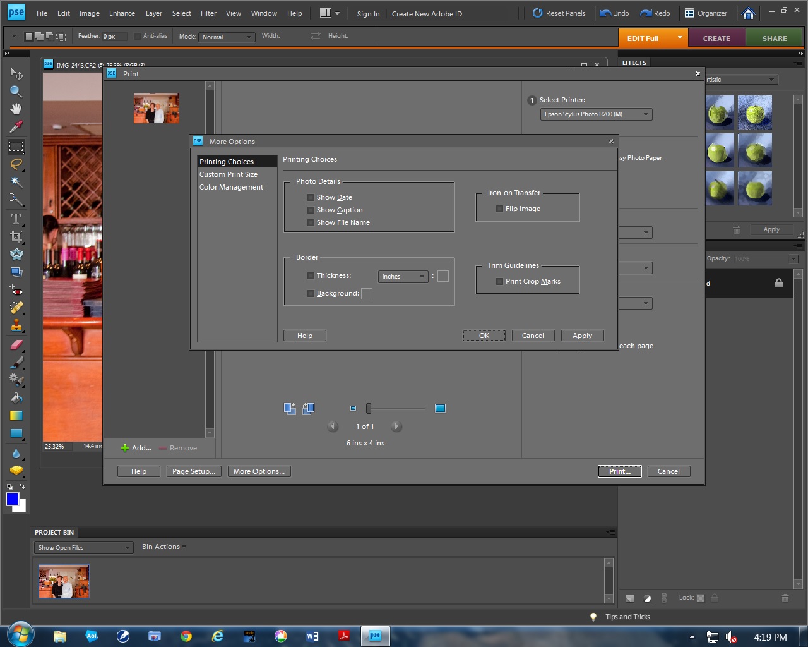Click the border Background color swatch
808x647 pixels.
click(367, 294)
